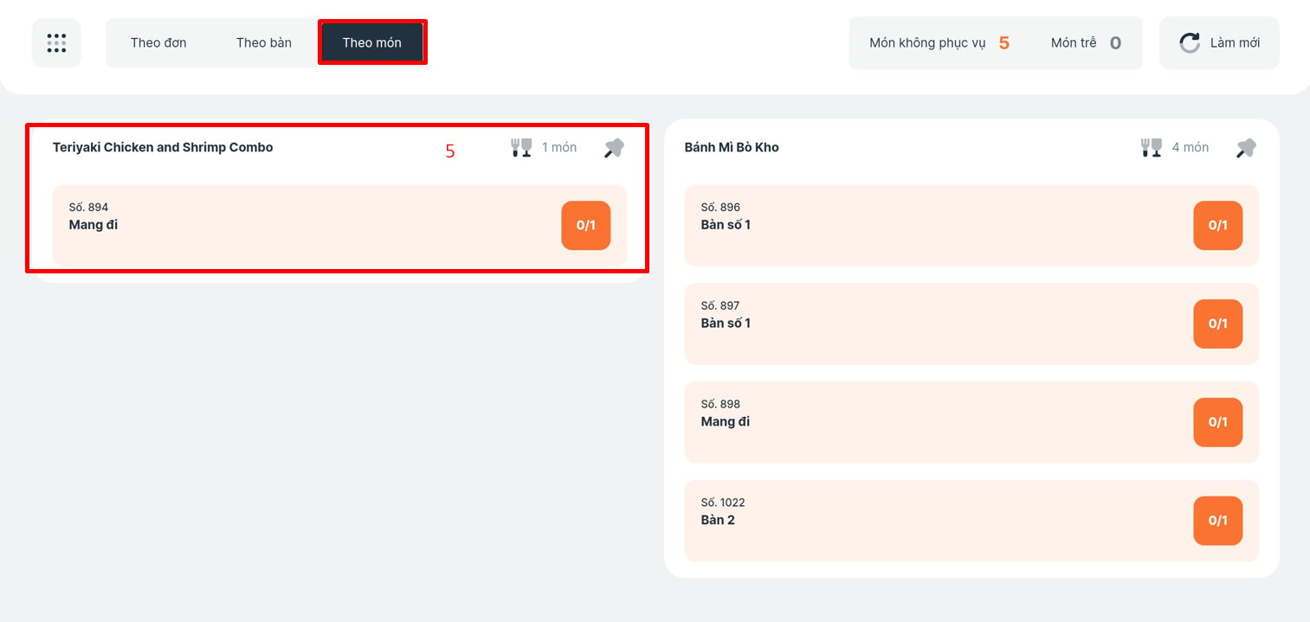Select the Theo món tab
This screenshot has height=622, width=1310.
coord(372,42)
